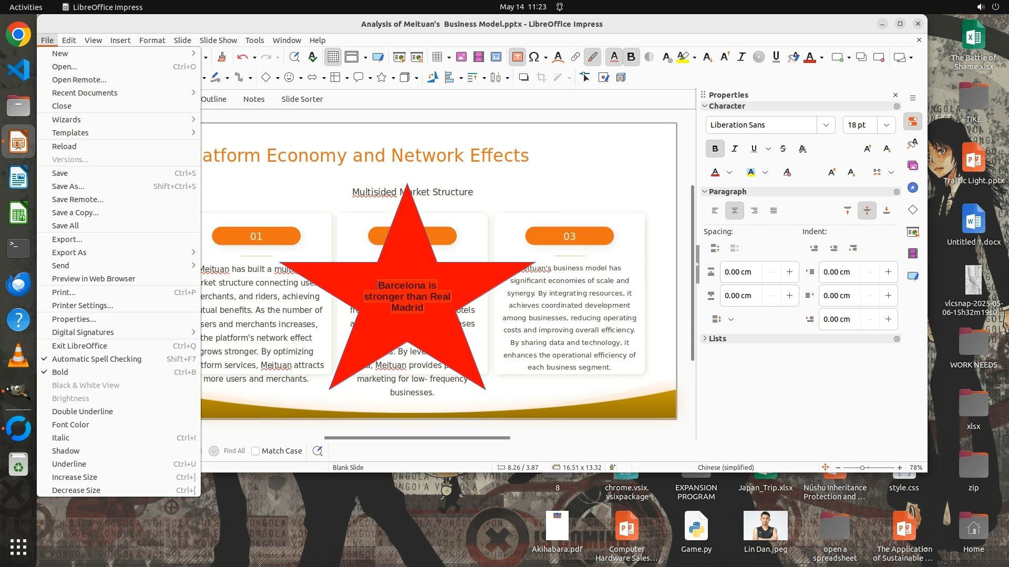This screenshot has height=567, width=1009.
Task: Toggle Automatic Spell Checking menu item
Action: tap(96, 359)
